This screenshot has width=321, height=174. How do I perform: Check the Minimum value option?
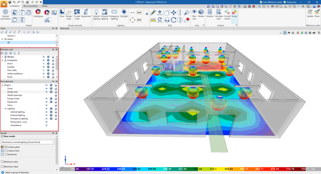pyautogui.click(x=2, y=162)
